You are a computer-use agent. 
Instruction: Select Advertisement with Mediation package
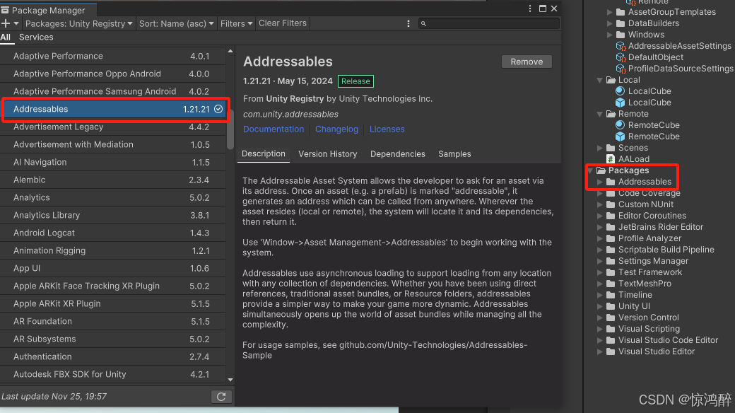coord(112,144)
